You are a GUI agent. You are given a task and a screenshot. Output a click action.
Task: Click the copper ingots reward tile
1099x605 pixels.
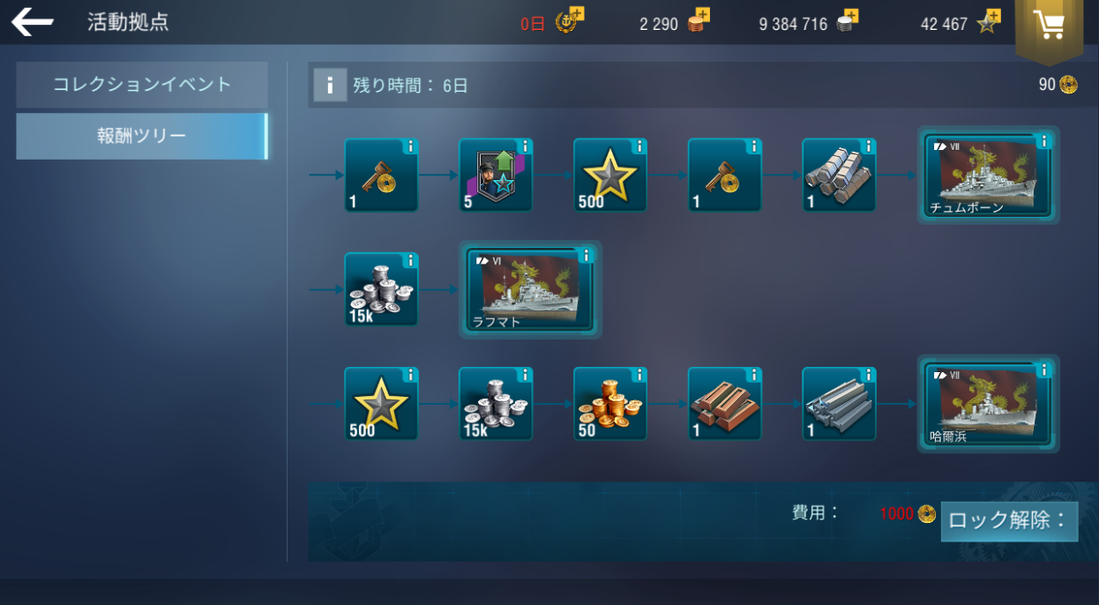point(725,404)
